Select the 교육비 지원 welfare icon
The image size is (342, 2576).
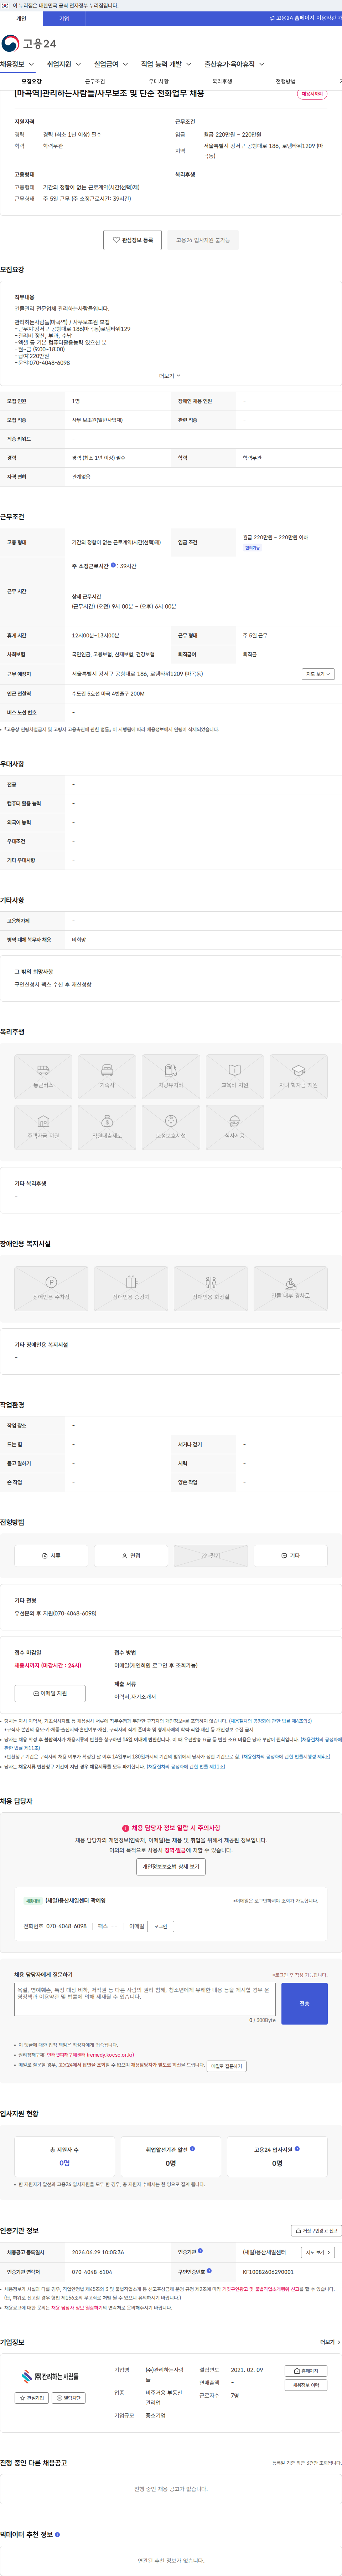click(235, 1077)
